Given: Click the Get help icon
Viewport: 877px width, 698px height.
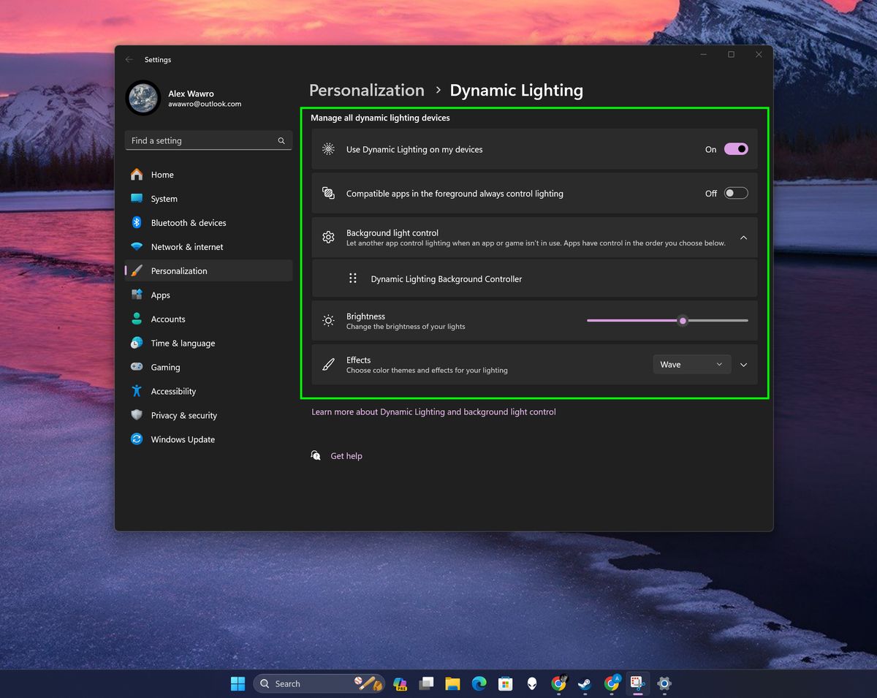Looking at the screenshot, I should pos(315,455).
